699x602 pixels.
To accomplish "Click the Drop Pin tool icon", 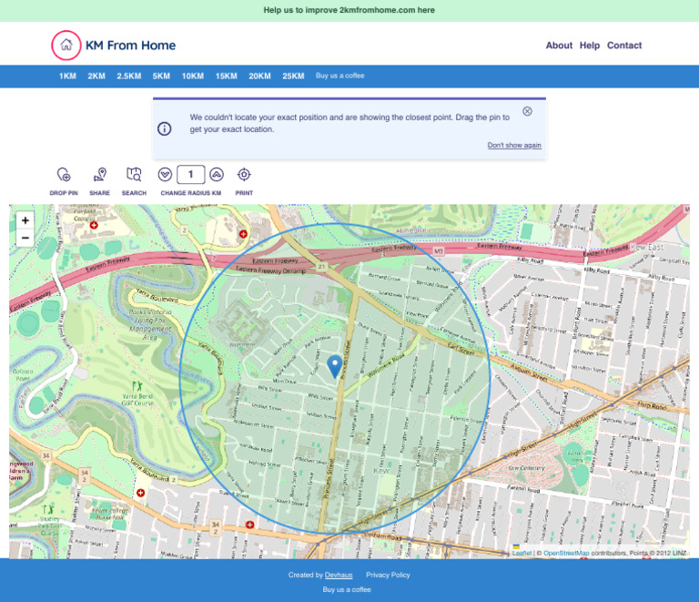I will (64, 174).
